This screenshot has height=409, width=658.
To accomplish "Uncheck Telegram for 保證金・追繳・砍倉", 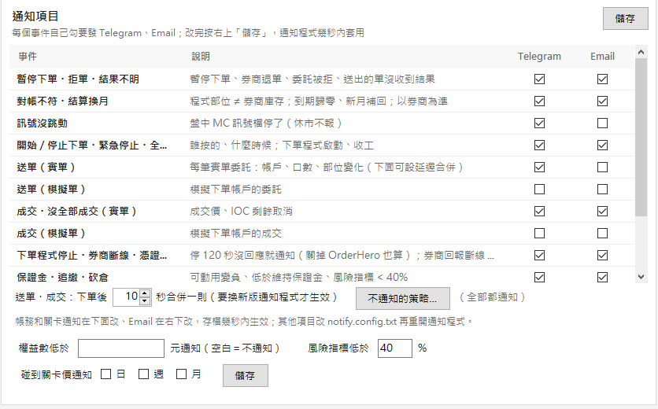I will pyautogui.click(x=539, y=278).
